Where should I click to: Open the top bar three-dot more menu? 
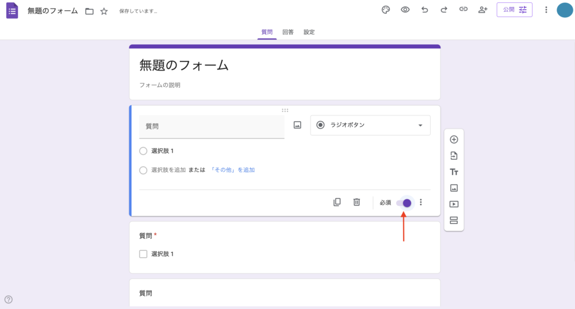[x=546, y=10]
